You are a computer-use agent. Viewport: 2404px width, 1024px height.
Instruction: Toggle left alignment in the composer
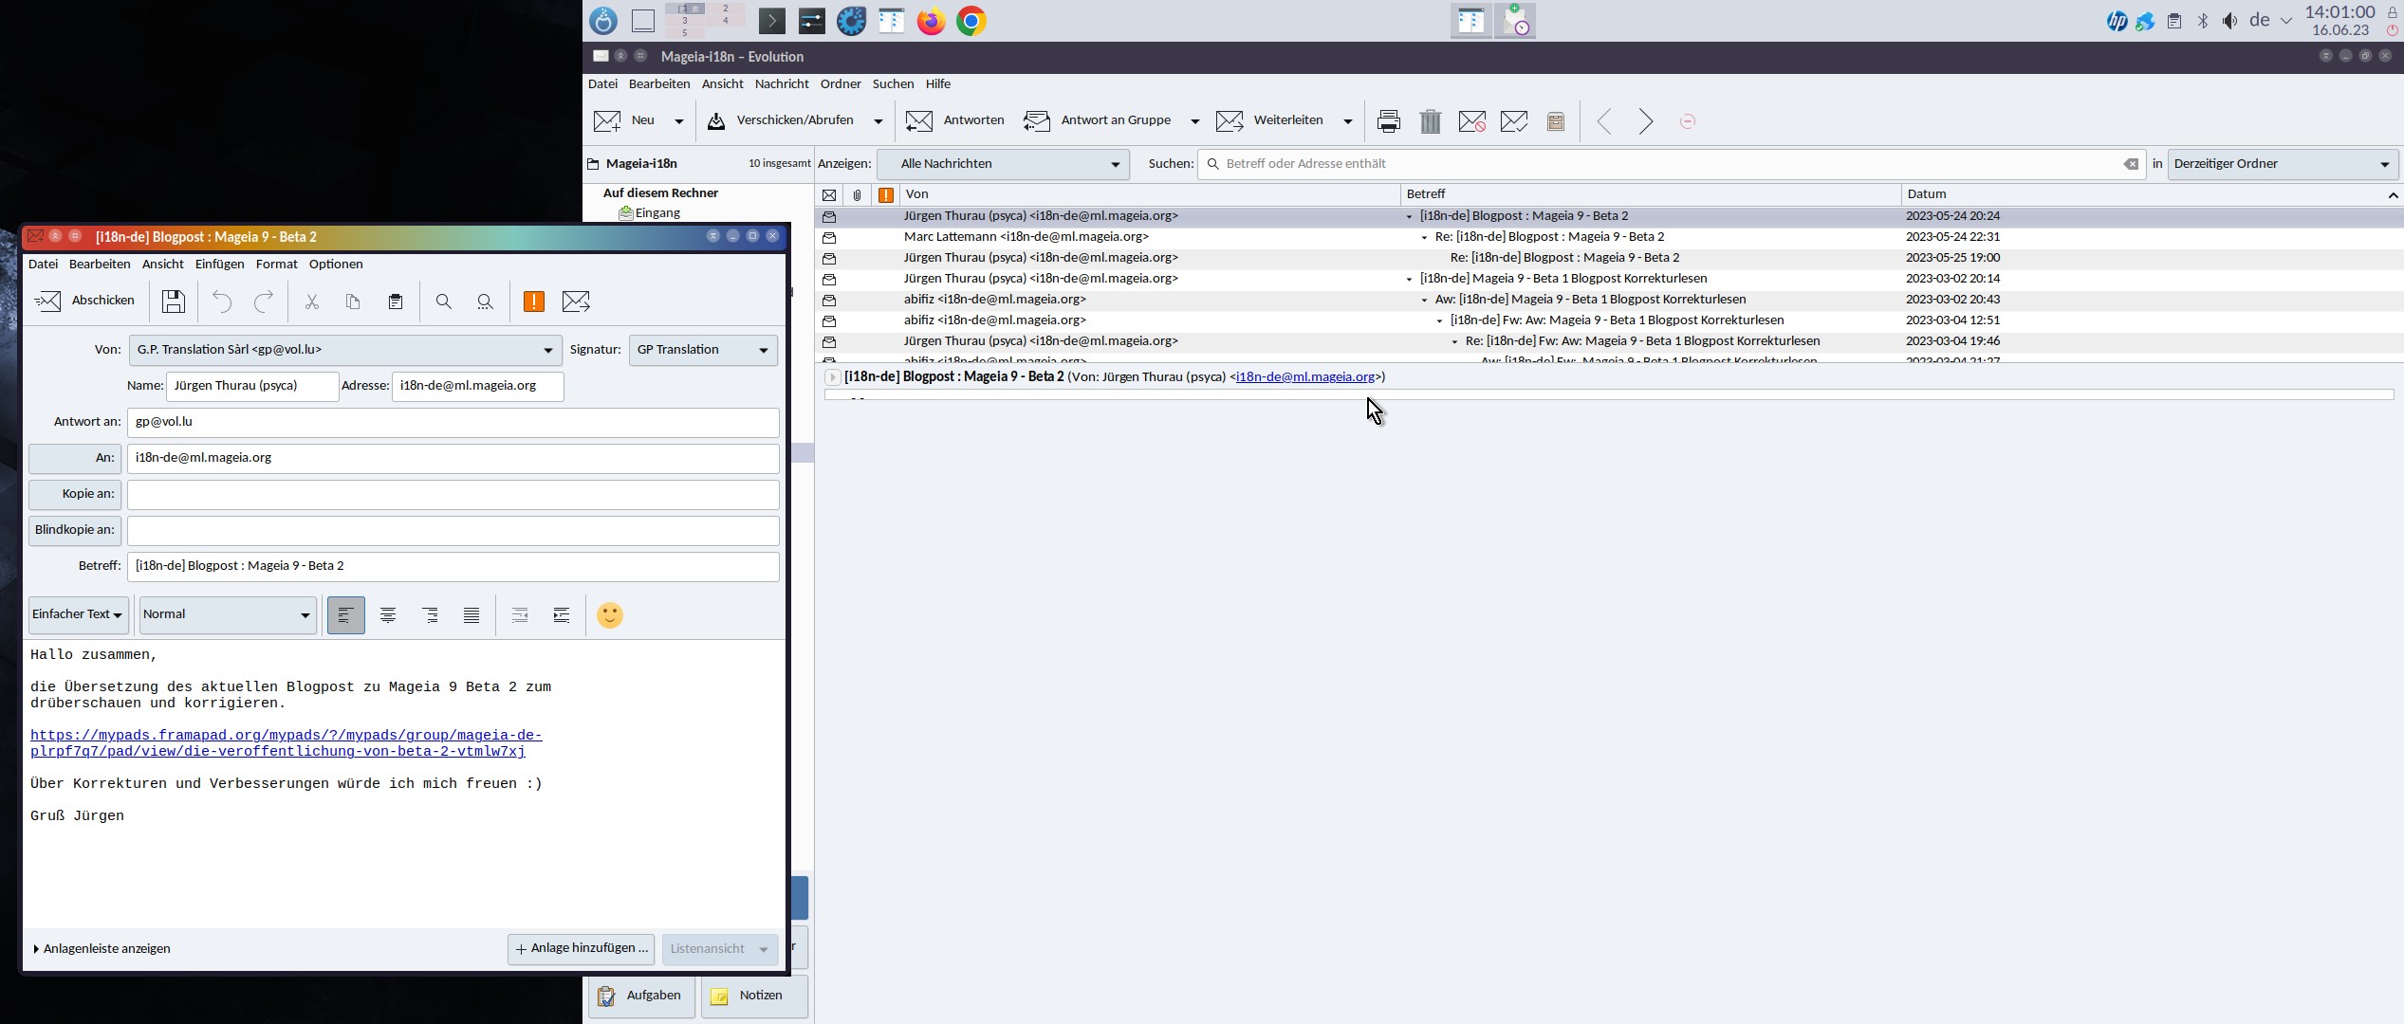point(346,615)
